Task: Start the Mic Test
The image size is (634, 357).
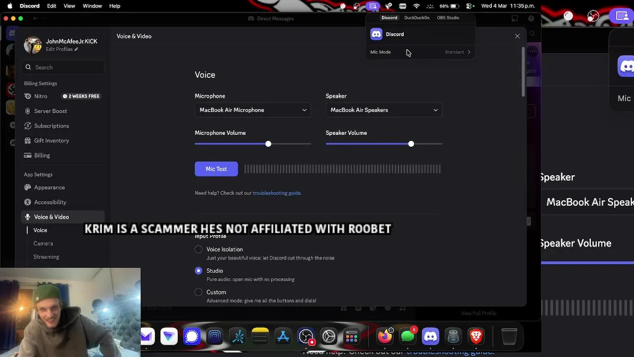Action: (216, 169)
